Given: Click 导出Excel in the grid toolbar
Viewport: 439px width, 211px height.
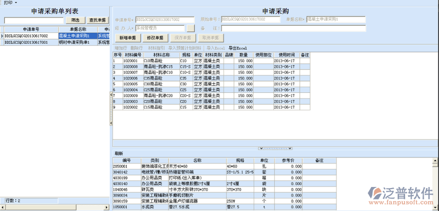Looking at the screenshot, I should tap(238, 48).
